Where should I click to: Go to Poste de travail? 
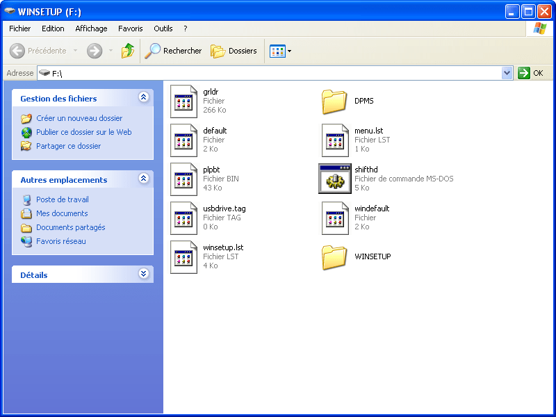tap(63, 199)
